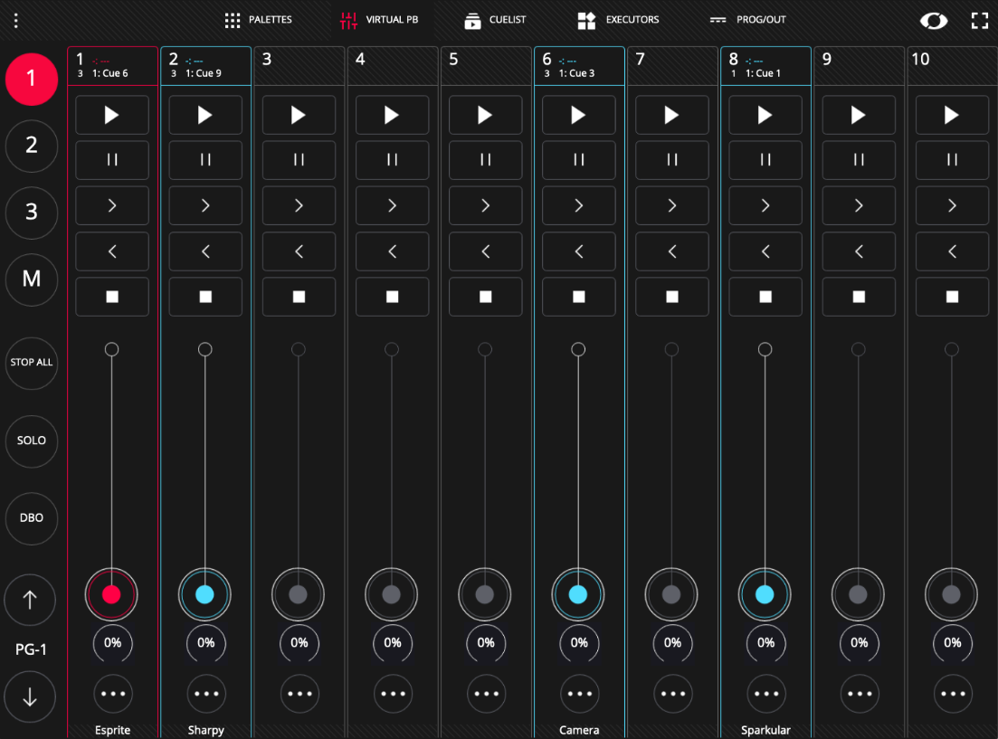Play playback 6

click(x=578, y=115)
